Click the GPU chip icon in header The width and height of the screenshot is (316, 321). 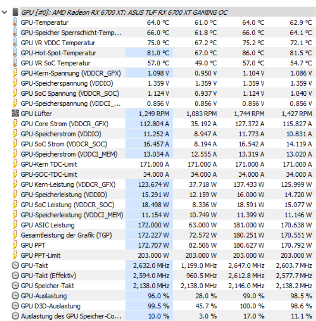15,12
